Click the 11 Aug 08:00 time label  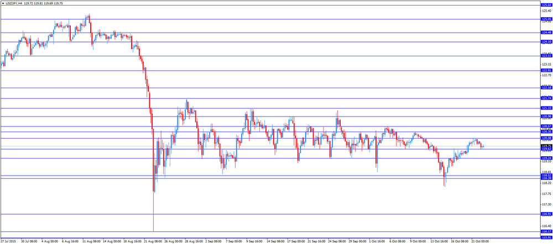coord(91,242)
